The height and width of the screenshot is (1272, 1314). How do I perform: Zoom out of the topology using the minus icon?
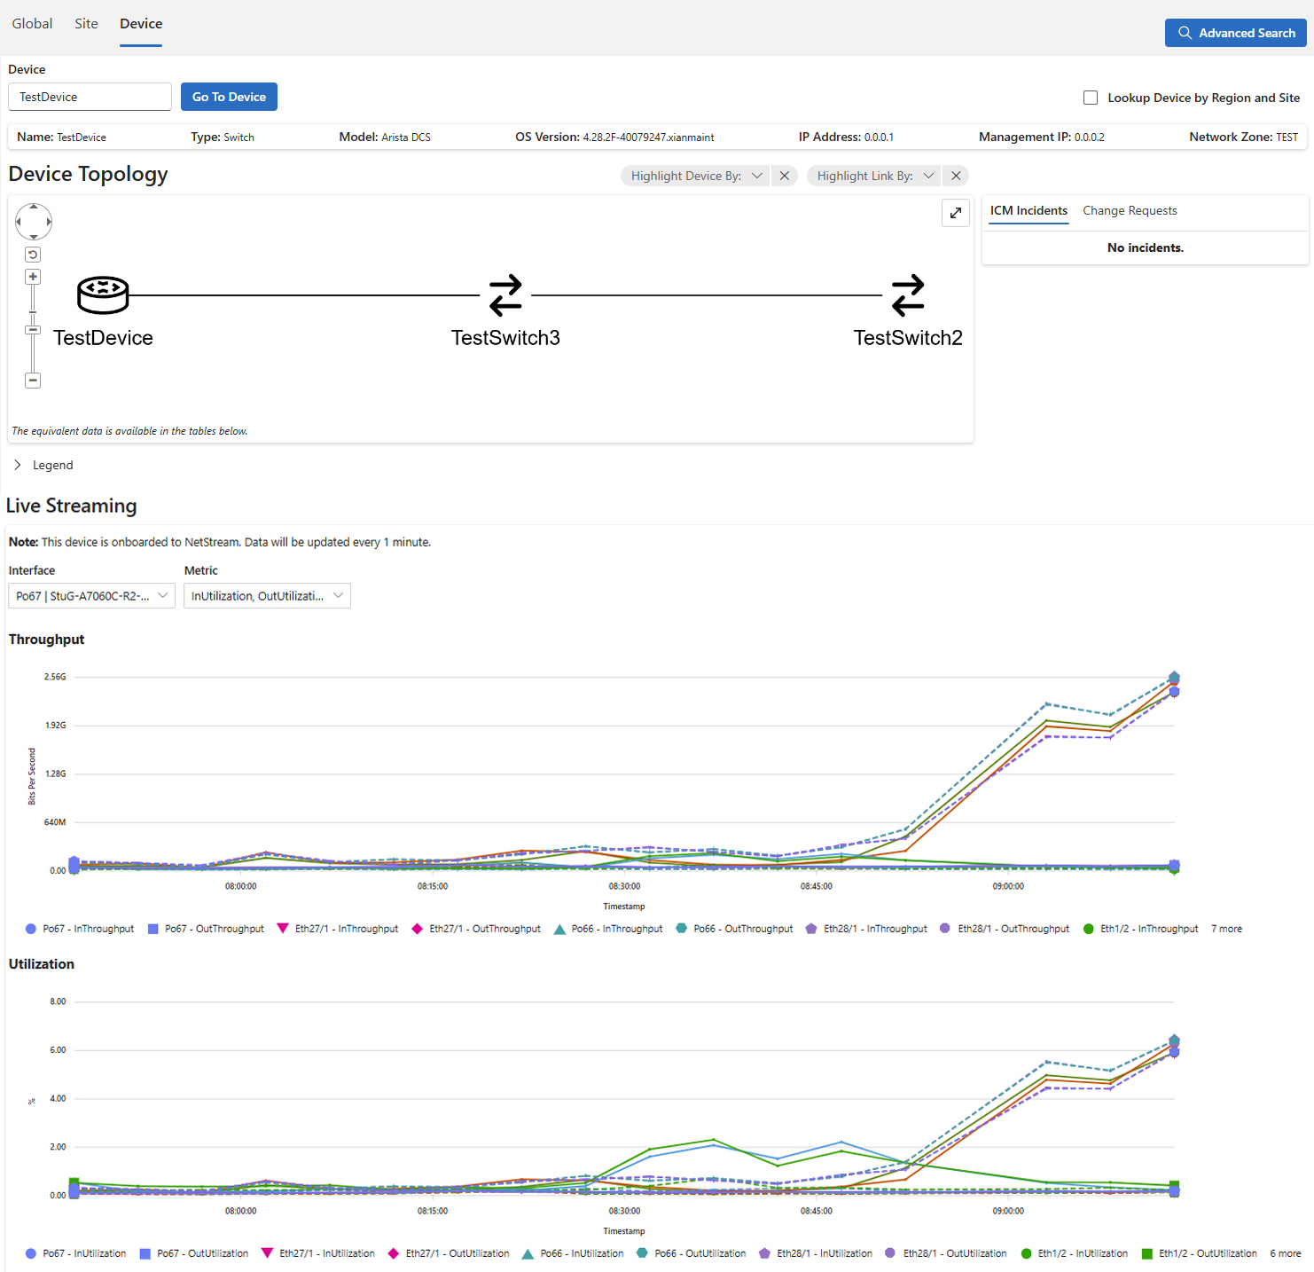[x=33, y=380]
